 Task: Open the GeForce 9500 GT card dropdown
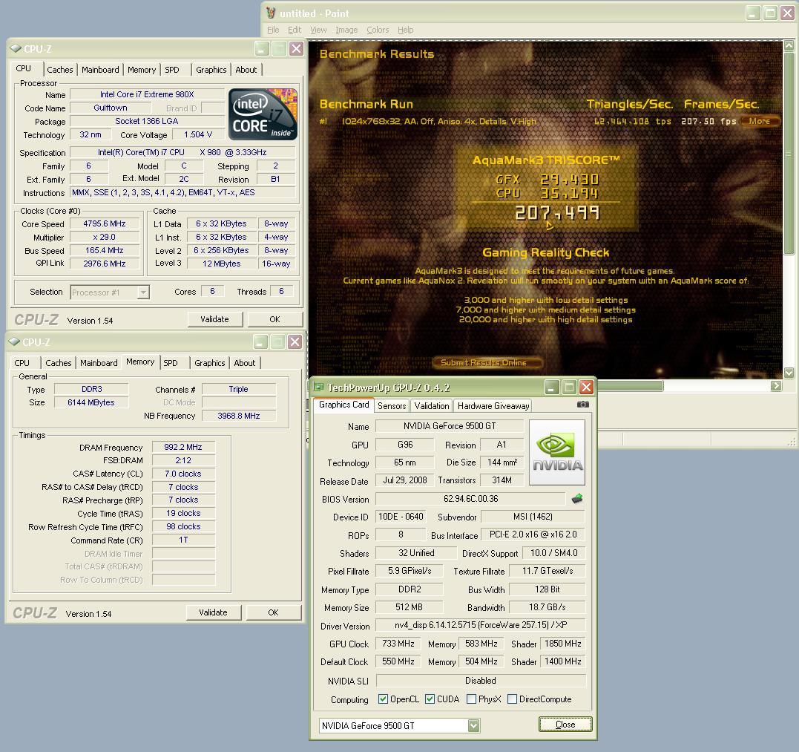(473, 725)
